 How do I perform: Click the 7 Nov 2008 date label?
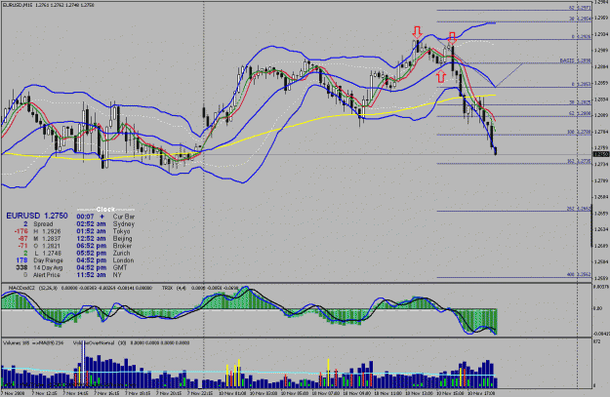(12, 393)
